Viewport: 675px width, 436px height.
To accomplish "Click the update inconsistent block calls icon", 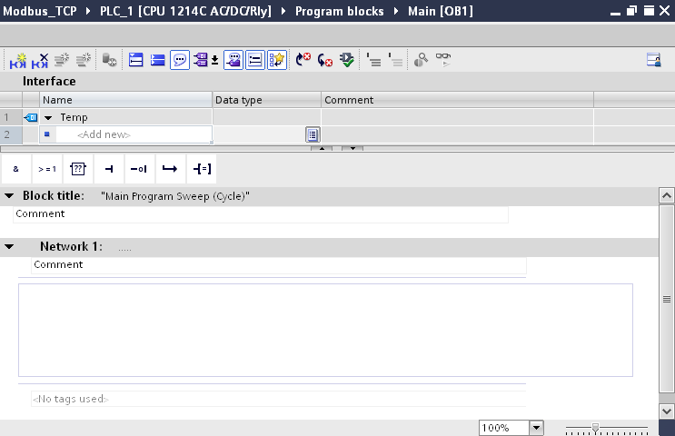I will (346, 60).
